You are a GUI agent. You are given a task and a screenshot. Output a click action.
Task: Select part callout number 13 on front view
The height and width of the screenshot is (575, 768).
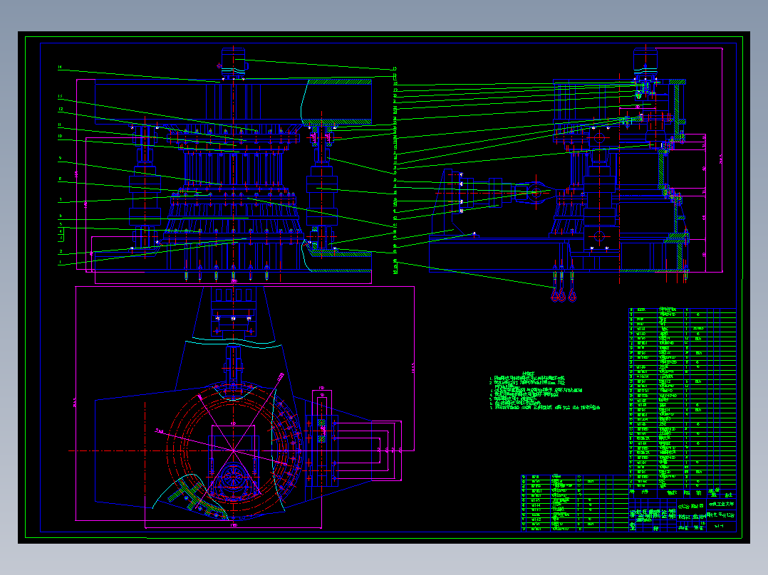[60, 96]
